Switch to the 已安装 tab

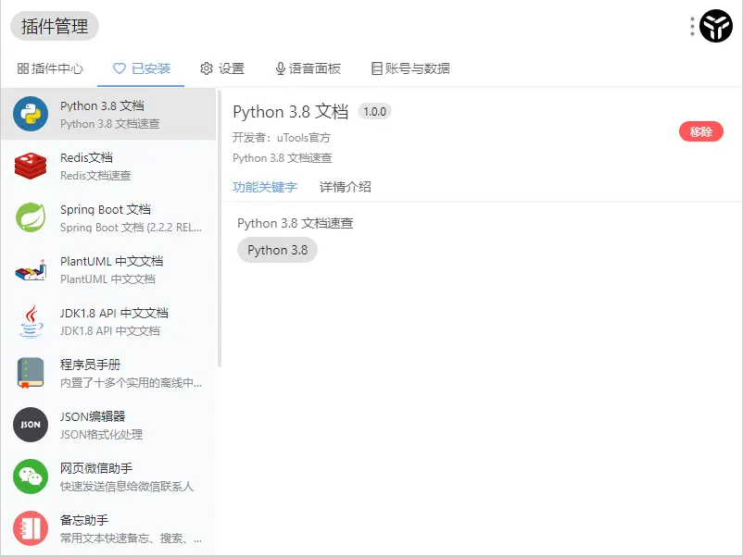141,68
